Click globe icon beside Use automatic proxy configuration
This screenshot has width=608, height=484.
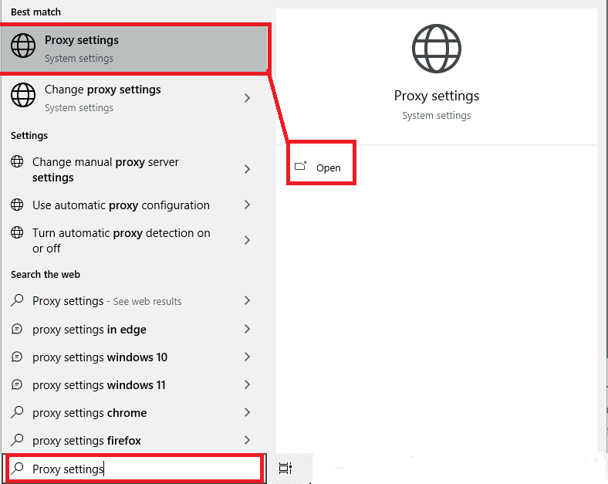(17, 205)
